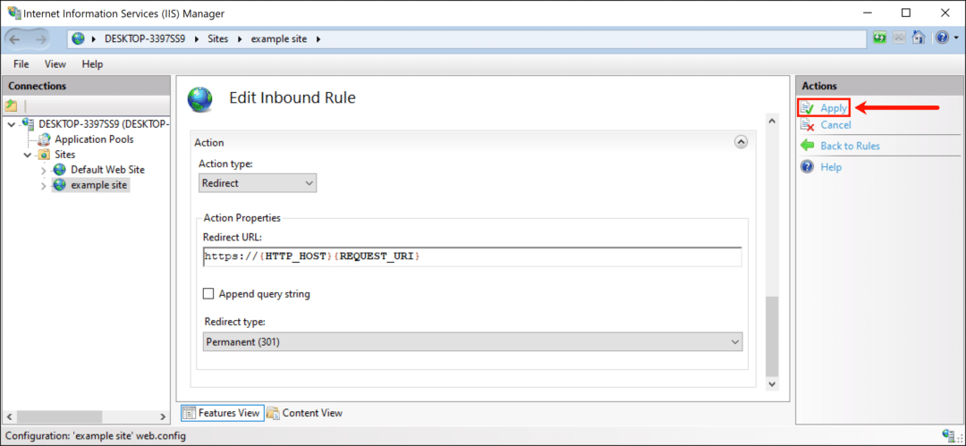Click the Apply action
Viewport: 966px width, 446px height.
click(834, 108)
